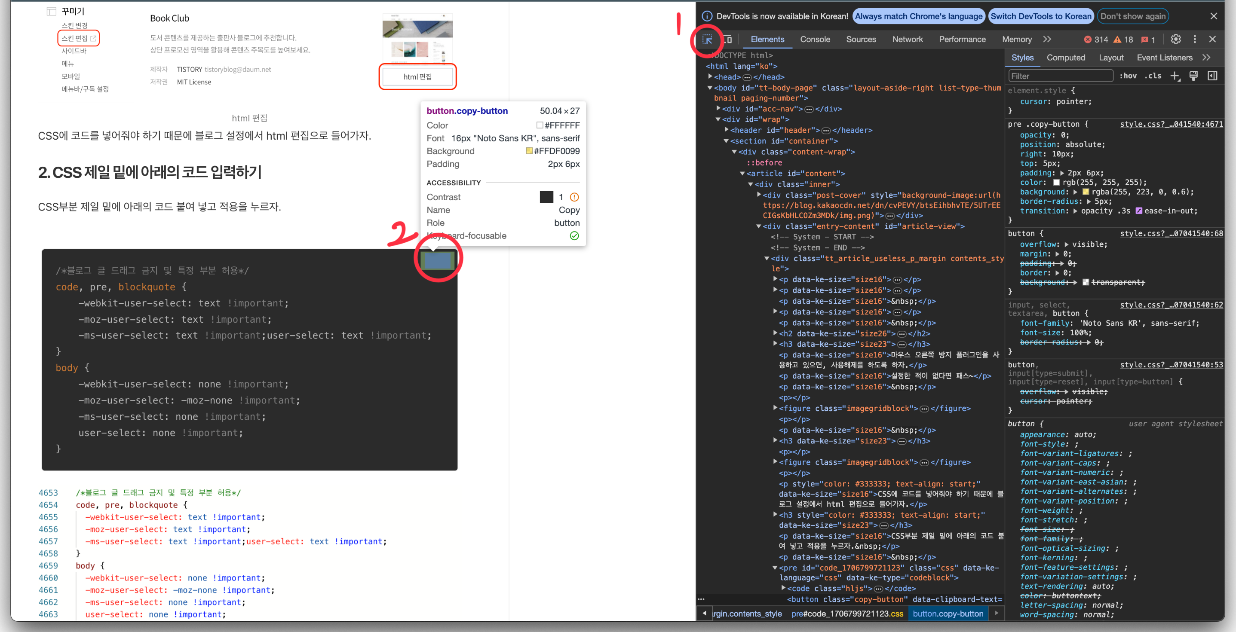Toggle :hov element state panel
The image size is (1236, 632).
click(1128, 76)
